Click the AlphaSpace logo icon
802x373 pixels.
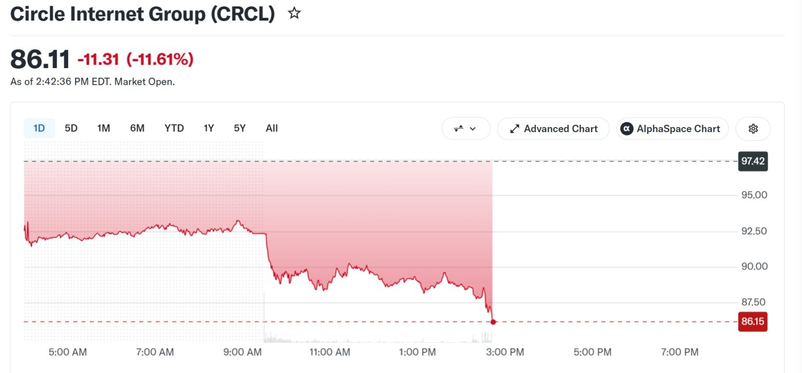coord(627,129)
